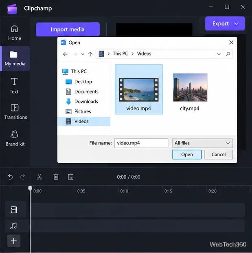Select Documents in navigation tree
The width and height of the screenshot is (252, 253).
(82, 92)
